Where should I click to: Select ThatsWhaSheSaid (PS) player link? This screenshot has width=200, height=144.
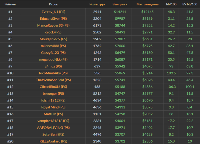click(53, 80)
